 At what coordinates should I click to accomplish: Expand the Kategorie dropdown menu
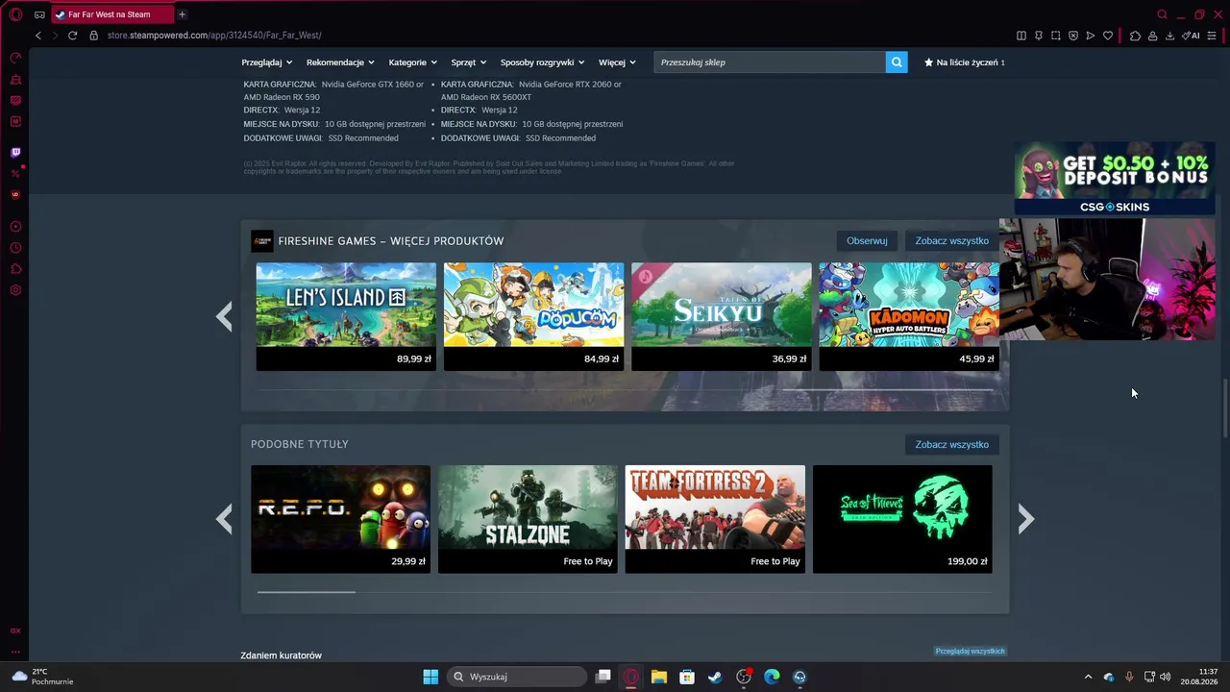(413, 62)
